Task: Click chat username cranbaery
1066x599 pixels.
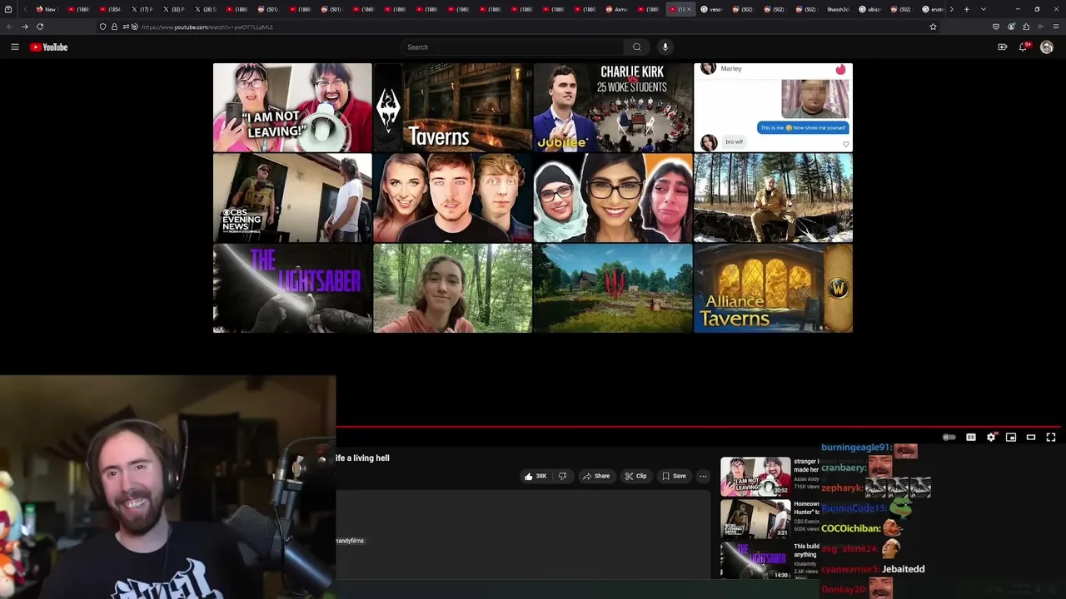Action: pos(844,468)
